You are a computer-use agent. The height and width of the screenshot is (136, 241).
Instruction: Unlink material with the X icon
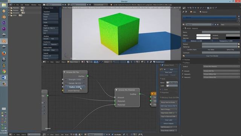[218, 25]
